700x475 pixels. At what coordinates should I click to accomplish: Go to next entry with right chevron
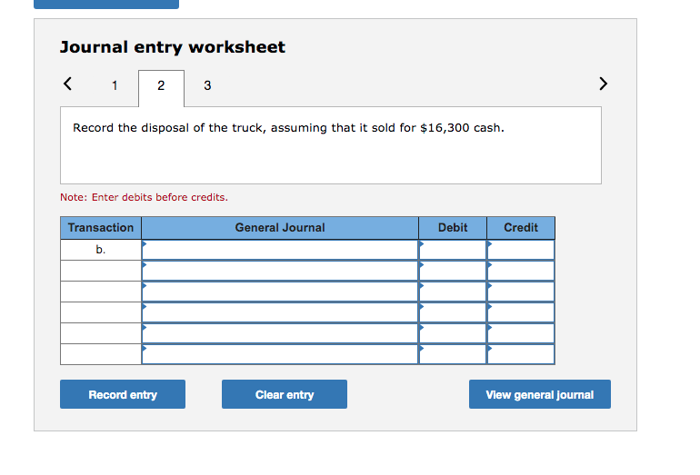coord(603,84)
